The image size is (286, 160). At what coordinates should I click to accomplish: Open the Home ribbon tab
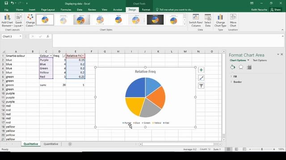pos(19,10)
